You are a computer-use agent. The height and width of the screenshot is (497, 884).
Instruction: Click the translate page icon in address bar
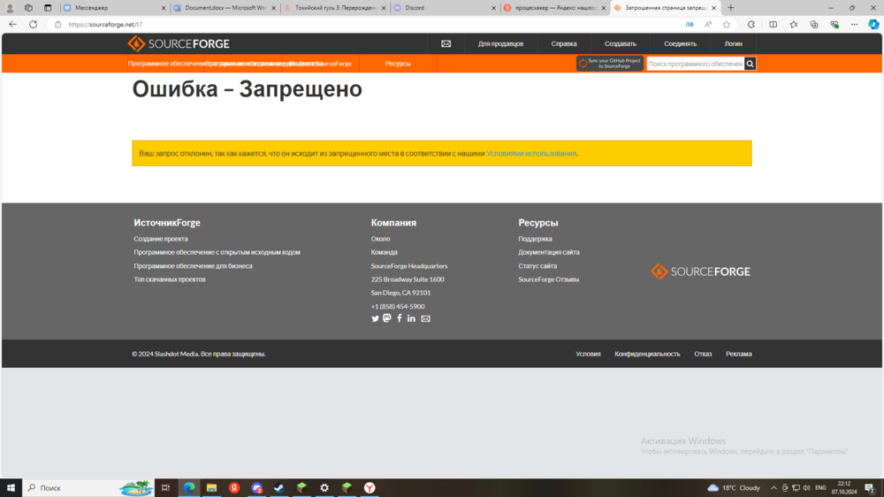click(690, 24)
